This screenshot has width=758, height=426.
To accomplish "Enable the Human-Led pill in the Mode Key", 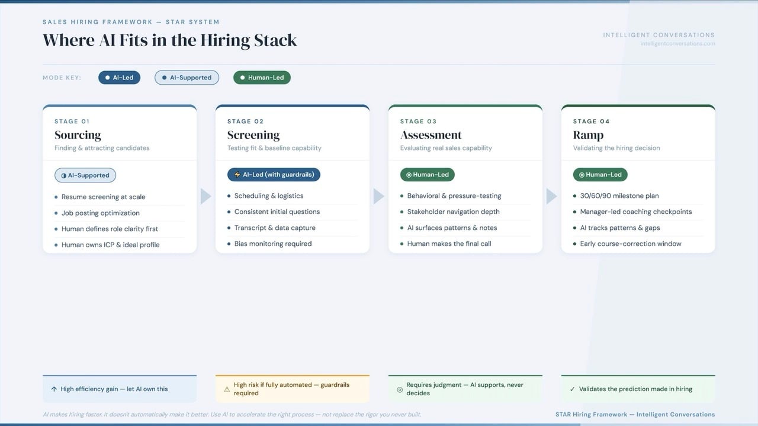I will (x=262, y=77).
